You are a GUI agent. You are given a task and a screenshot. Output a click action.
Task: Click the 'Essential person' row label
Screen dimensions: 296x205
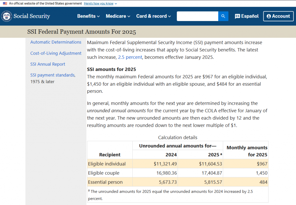[x=105, y=182]
